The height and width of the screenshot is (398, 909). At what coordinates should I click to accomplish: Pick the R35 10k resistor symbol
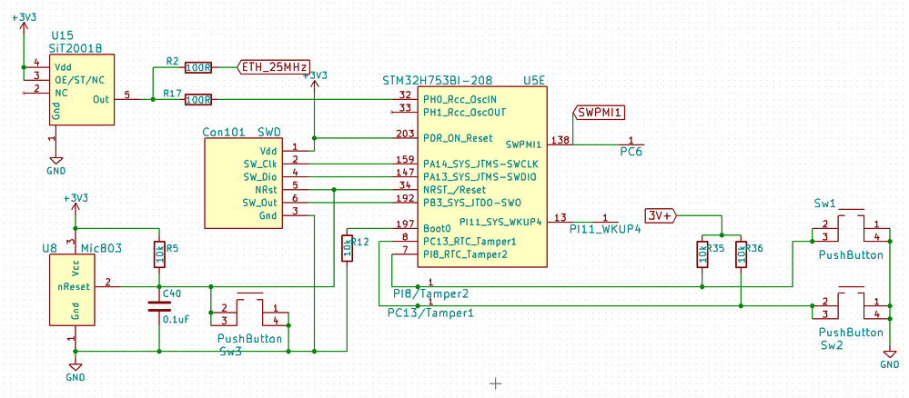coord(702,254)
